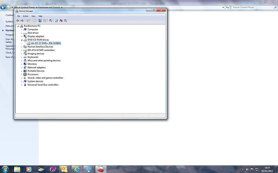Switch to the red toolbox taskbar app

tap(101, 169)
